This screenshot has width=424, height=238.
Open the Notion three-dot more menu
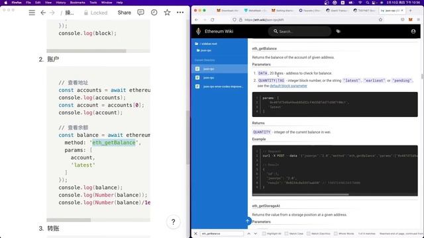pos(180,13)
